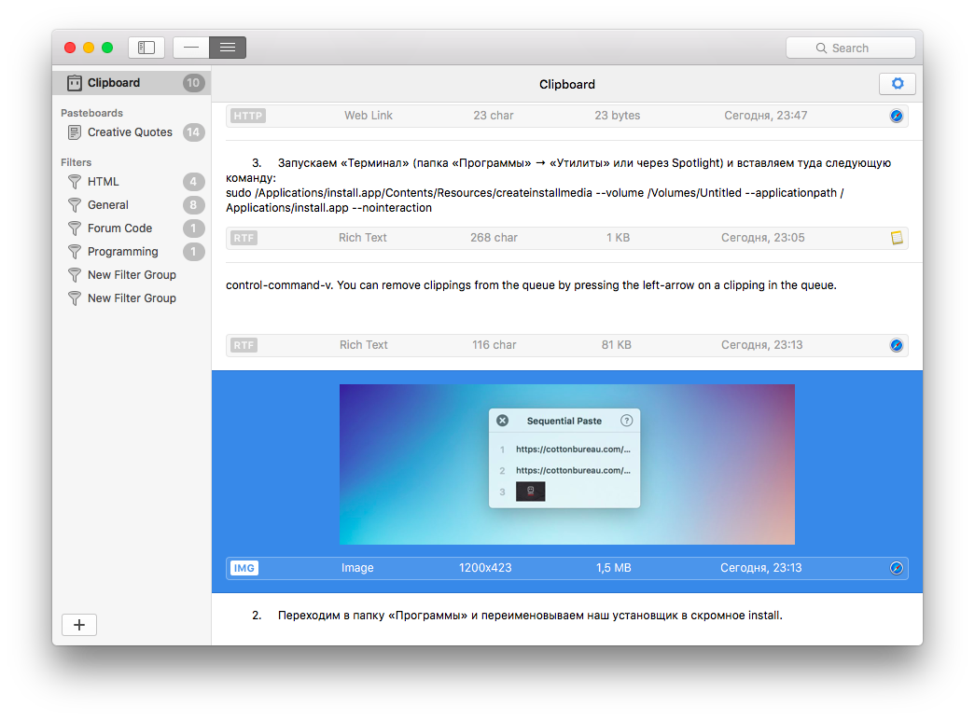Open the Creative Quotes pasteboard
The width and height of the screenshot is (975, 720).
click(x=130, y=132)
